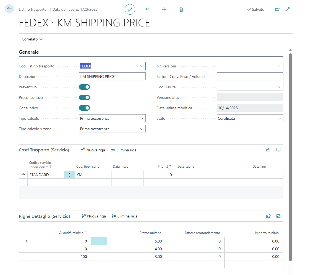311x275 pixels.
Task: Open row menu for STANDARD service line
Action: [x=70, y=175]
